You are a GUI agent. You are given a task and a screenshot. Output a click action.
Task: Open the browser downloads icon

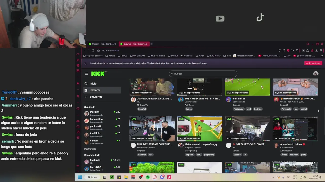click(x=316, y=50)
